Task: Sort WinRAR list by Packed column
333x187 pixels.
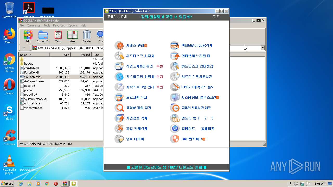Action: click(81, 55)
